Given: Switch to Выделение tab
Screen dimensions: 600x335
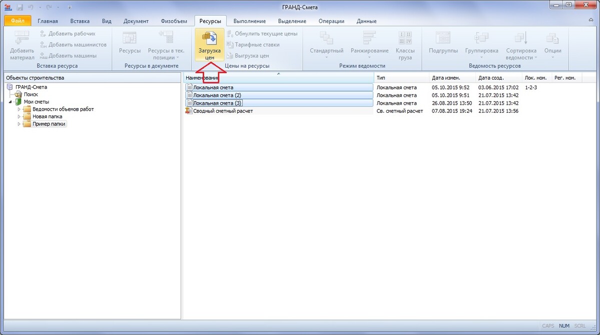Looking at the screenshot, I should [292, 21].
